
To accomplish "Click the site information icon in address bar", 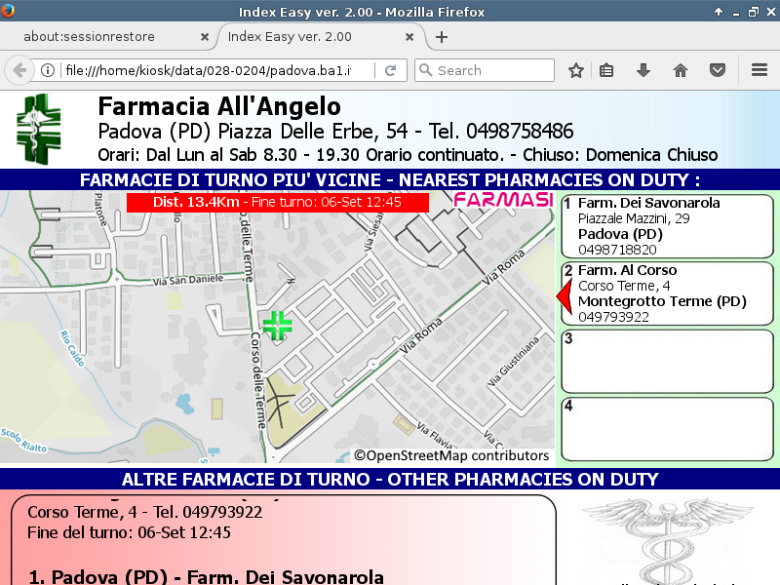I will point(47,70).
